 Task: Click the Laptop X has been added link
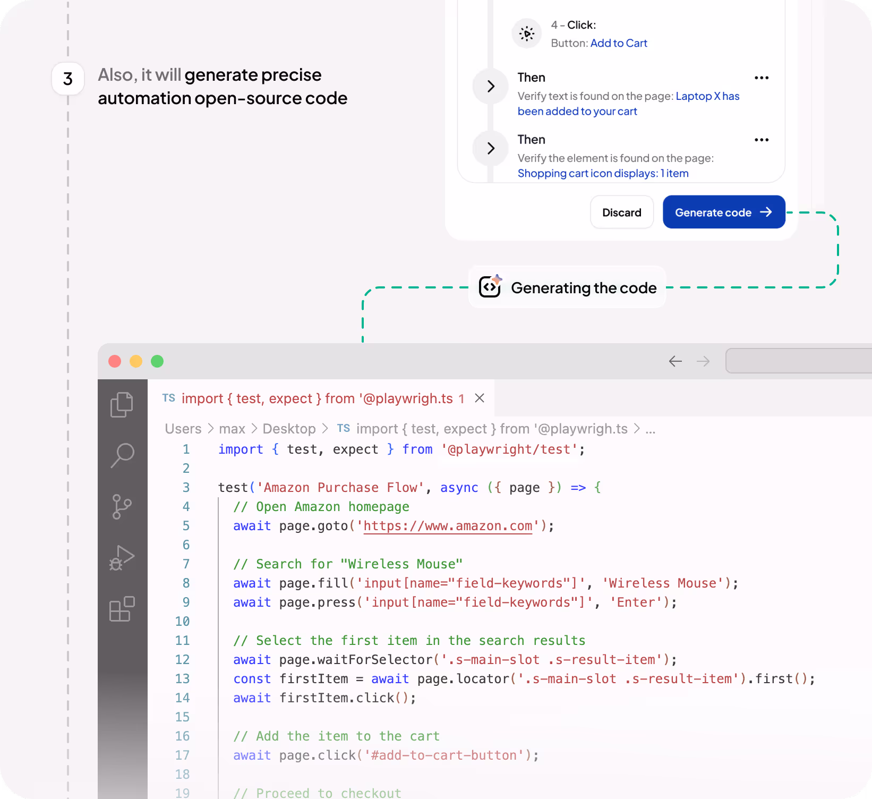click(628, 104)
